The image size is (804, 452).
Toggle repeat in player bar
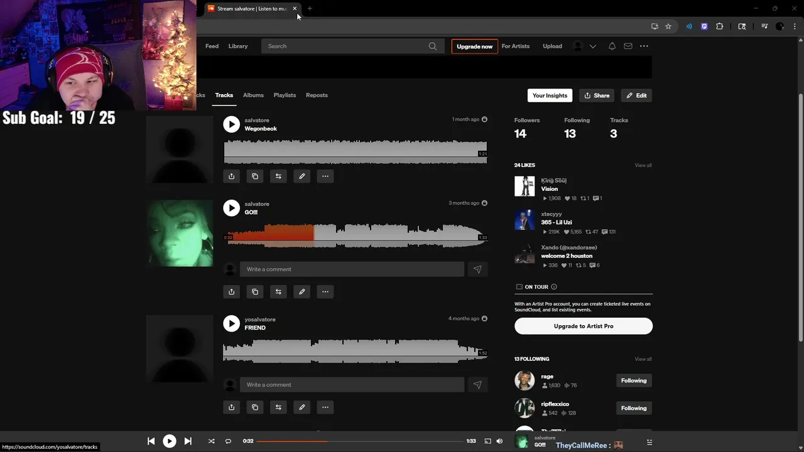228,441
